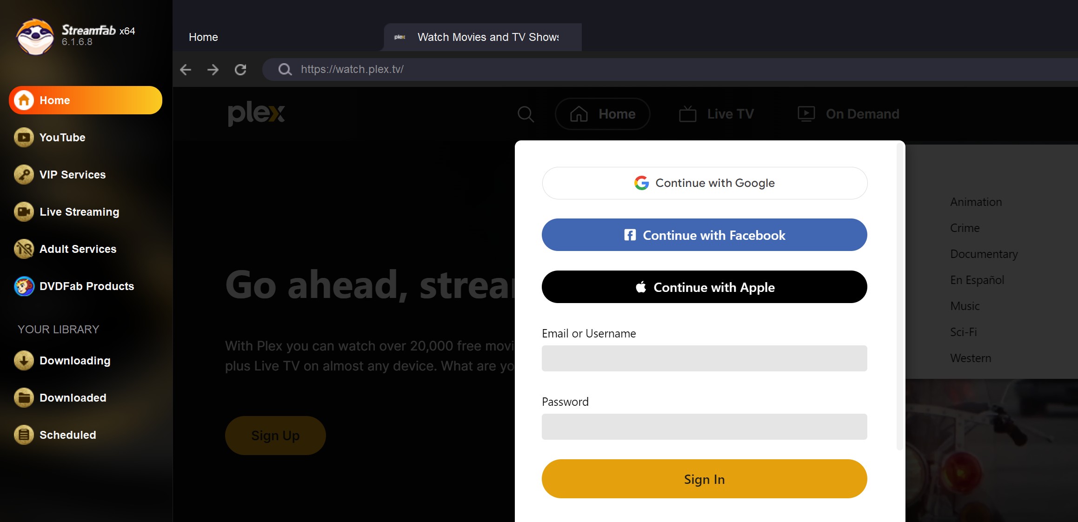Select DVDFab Products in the sidebar
This screenshot has width=1078, height=522.
(x=87, y=286)
